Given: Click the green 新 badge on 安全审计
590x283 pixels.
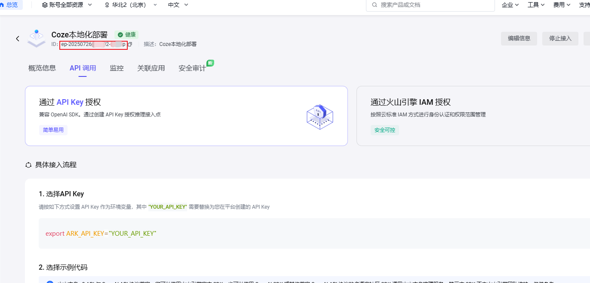Looking at the screenshot, I should click(x=210, y=63).
